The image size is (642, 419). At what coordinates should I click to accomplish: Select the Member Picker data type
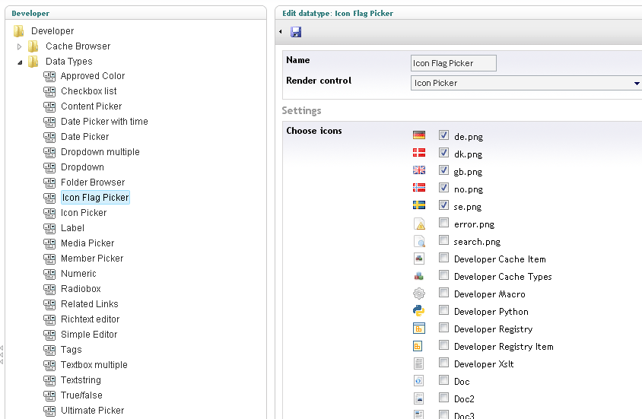coord(92,259)
